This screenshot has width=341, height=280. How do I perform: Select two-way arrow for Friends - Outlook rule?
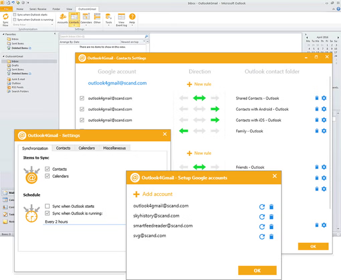click(199, 167)
